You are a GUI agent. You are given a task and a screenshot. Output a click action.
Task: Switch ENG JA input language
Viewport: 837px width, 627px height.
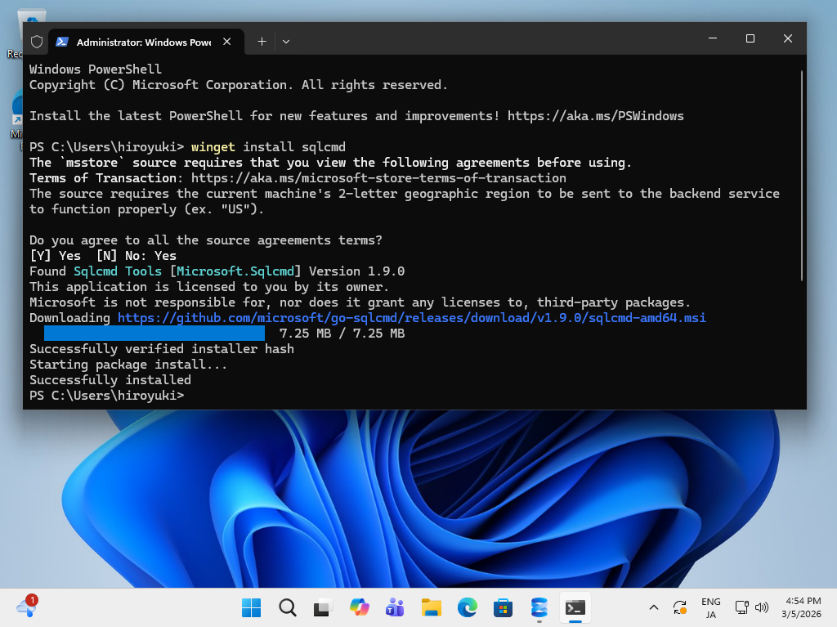pos(710,607)
